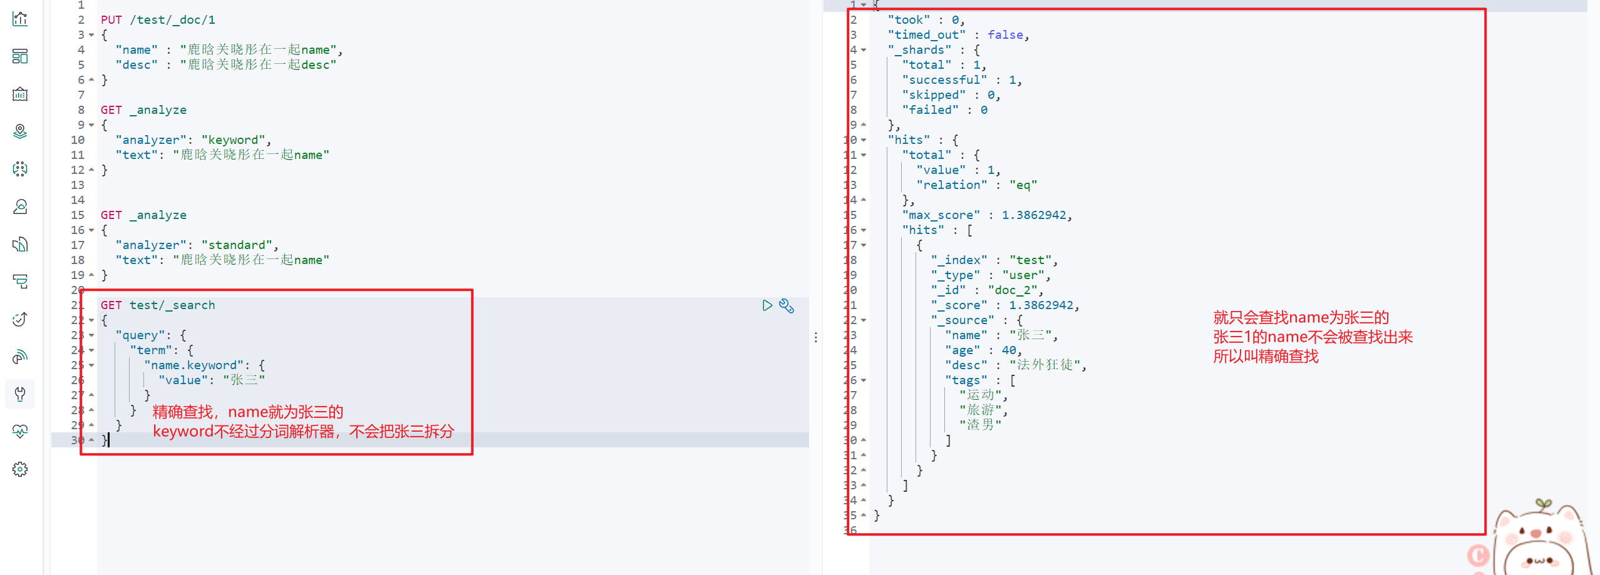Screen dimensions: 1600x575
Task: Click "_id" : "doc_2" in response
Action: [x=987, y=290]
